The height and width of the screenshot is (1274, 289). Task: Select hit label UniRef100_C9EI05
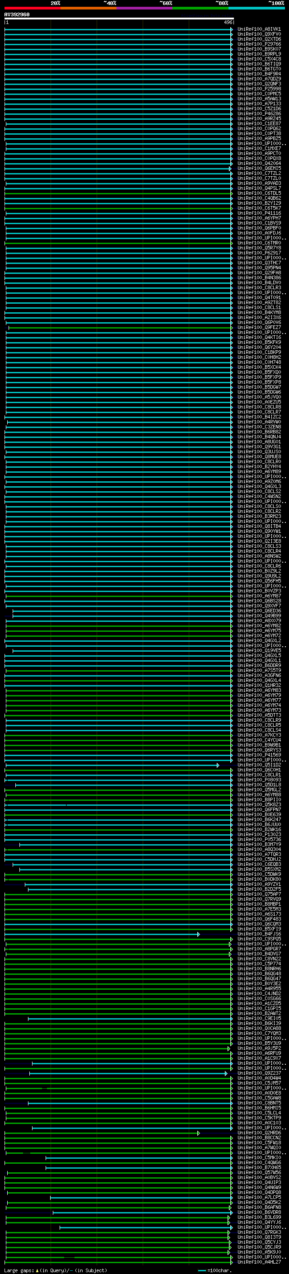click(x=259, y=1019)
